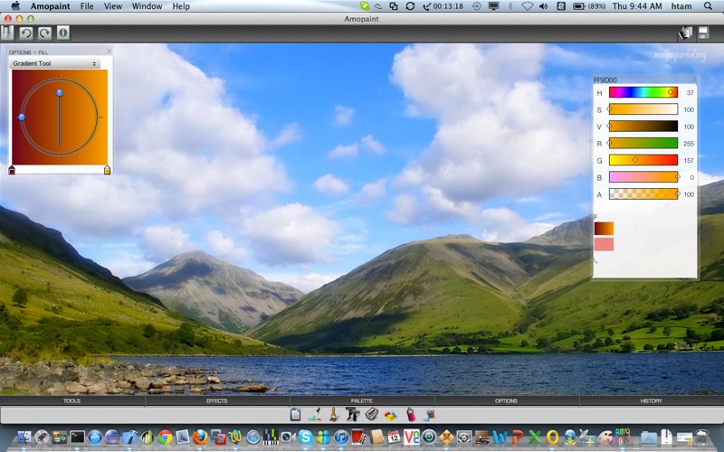Switch to the HISTORY tab
Screen dimensions: 724x452
click(651, 400)
